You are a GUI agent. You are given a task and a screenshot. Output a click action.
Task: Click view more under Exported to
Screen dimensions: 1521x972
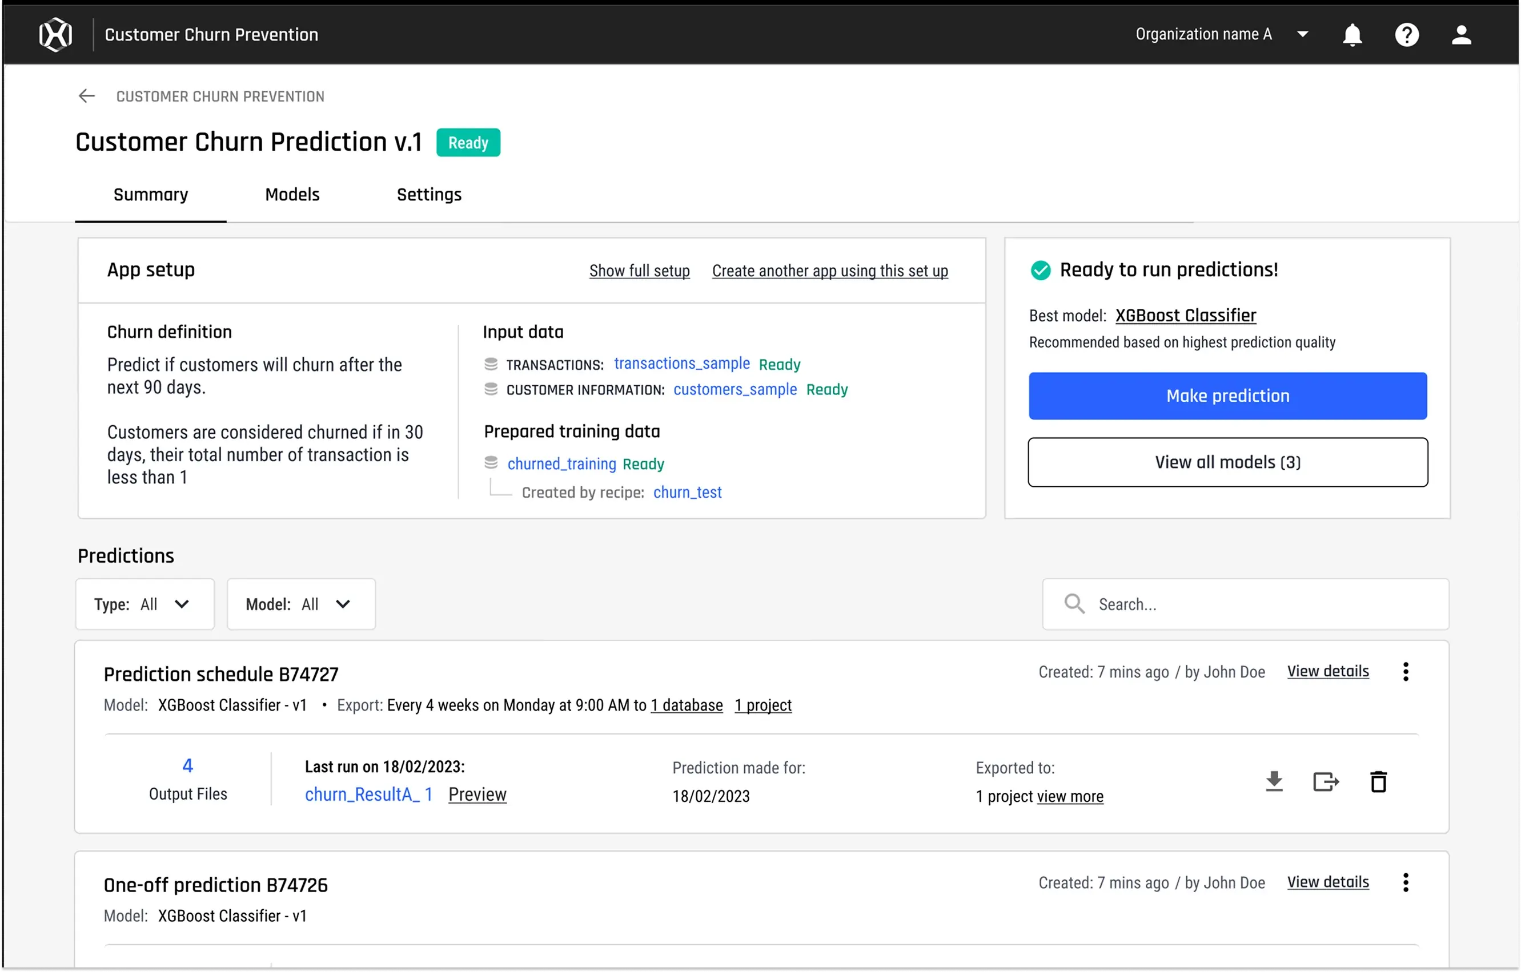point(1070,797)
